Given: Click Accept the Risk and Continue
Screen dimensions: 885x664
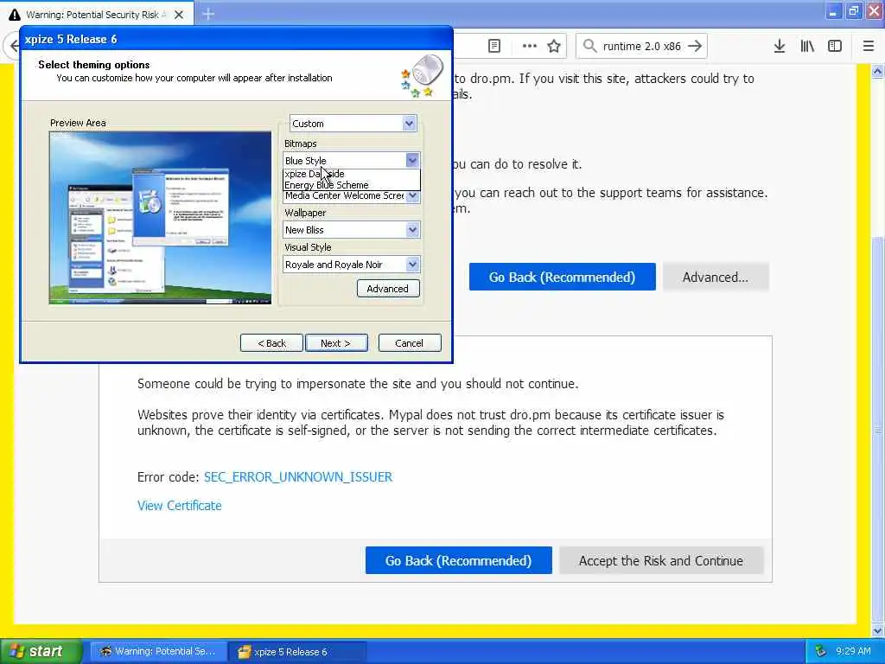Looking at the screenshot, I should [x=661, y=560].
